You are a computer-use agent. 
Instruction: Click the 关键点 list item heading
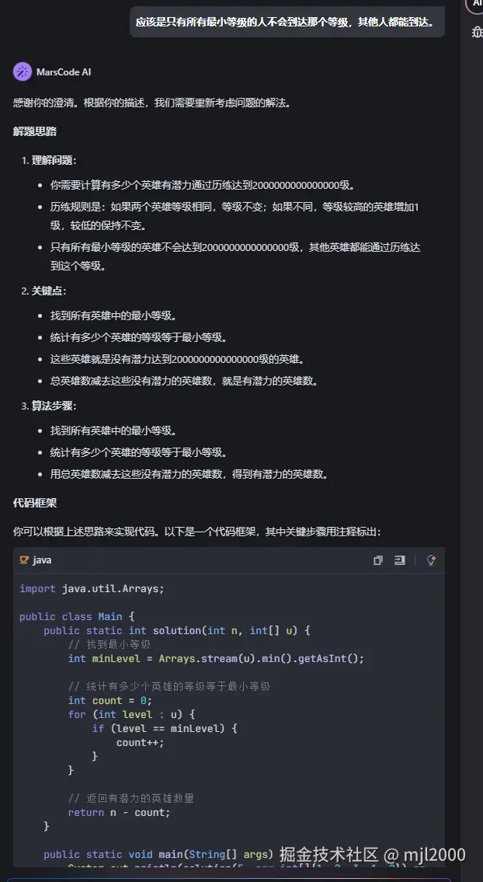[48, 291]
